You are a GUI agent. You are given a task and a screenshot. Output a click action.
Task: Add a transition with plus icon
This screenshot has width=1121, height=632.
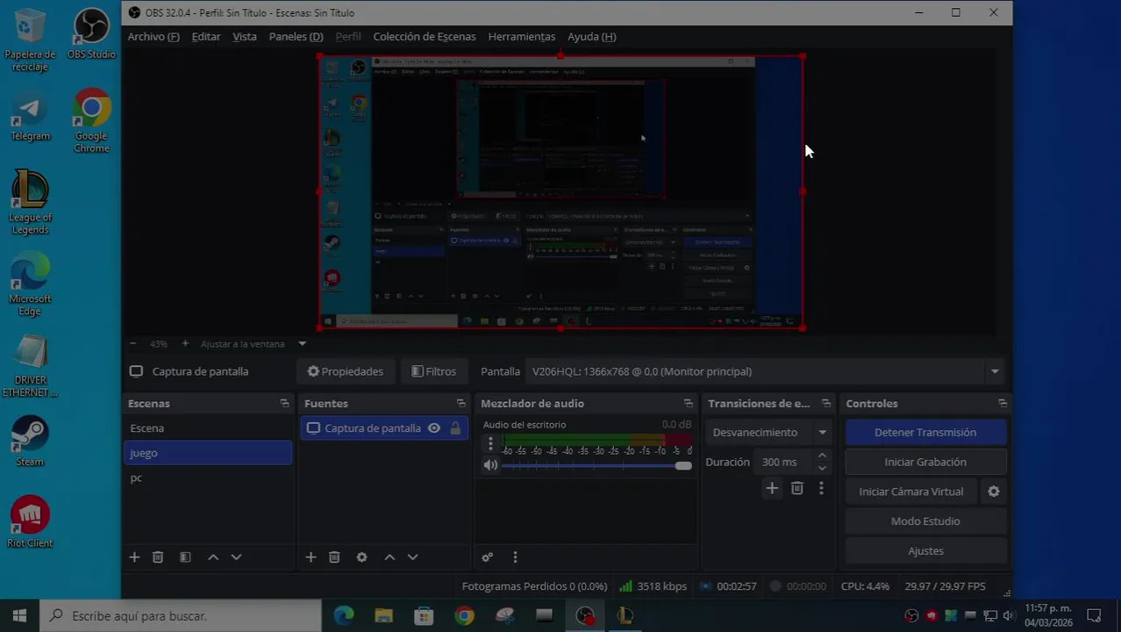pos(772,488)
